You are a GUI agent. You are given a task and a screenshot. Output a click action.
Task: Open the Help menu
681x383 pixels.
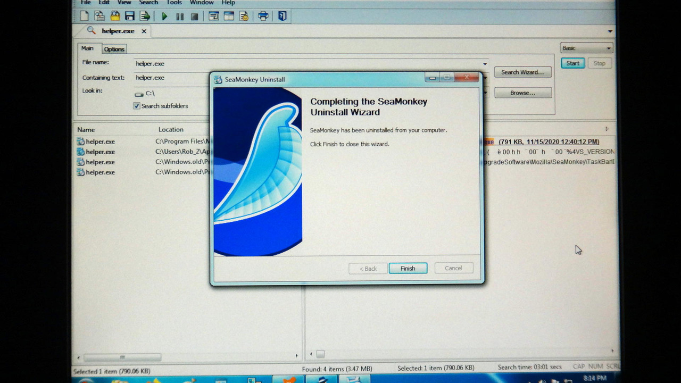click(x=228, y=3)
